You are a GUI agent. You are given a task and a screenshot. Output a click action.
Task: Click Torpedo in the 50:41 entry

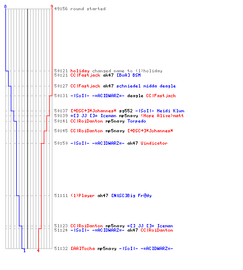137,121
